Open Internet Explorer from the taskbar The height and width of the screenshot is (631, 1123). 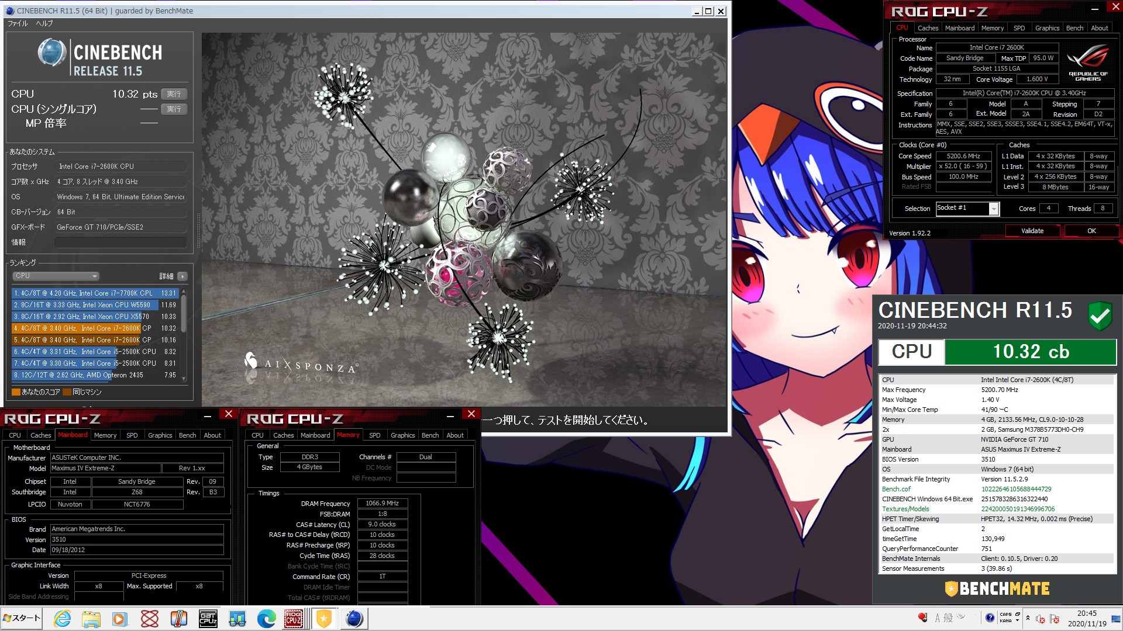point(61,619)
